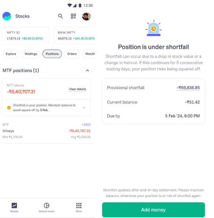Tap the provisional shortfall amount
Image resolution: width=214 pixels, height=218 pixels.
(x=188, y=88)
